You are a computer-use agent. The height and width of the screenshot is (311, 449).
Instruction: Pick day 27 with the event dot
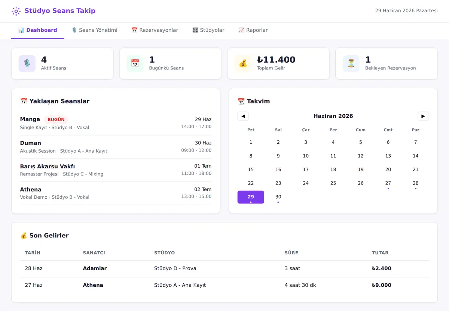point(388,183)
